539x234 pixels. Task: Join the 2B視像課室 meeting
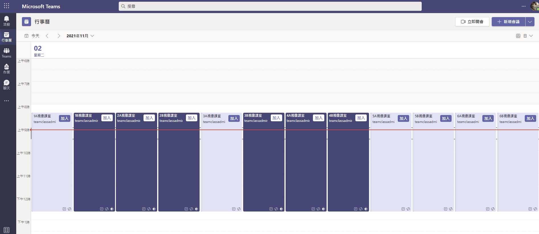pos(191,118)
